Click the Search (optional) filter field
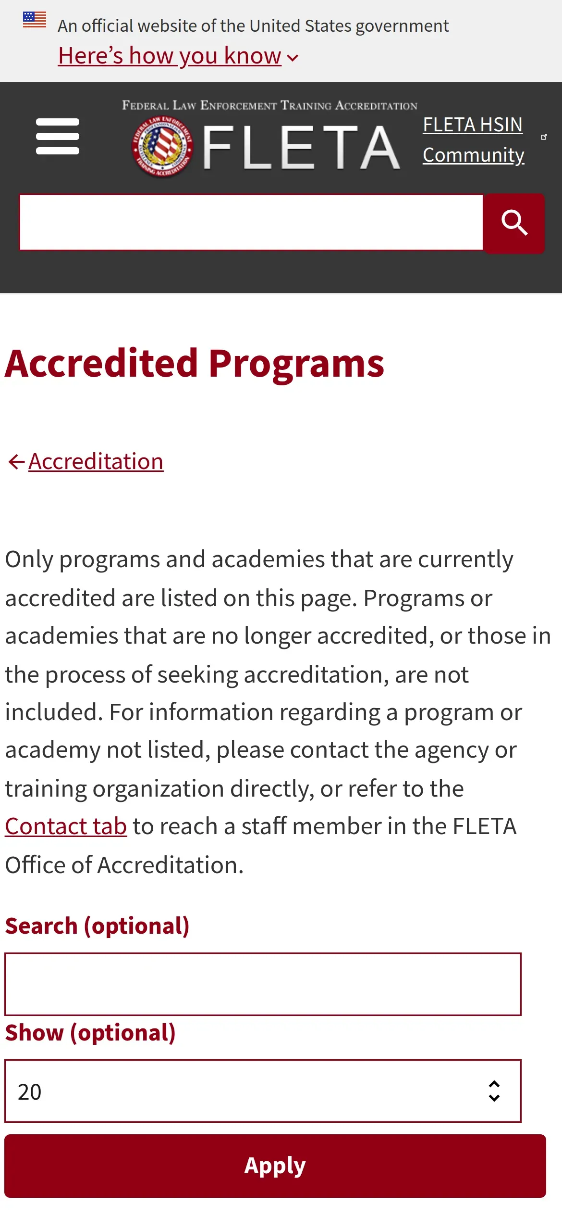 coord(262,984)
